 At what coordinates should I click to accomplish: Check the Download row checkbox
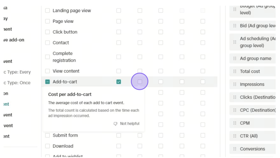48,146
